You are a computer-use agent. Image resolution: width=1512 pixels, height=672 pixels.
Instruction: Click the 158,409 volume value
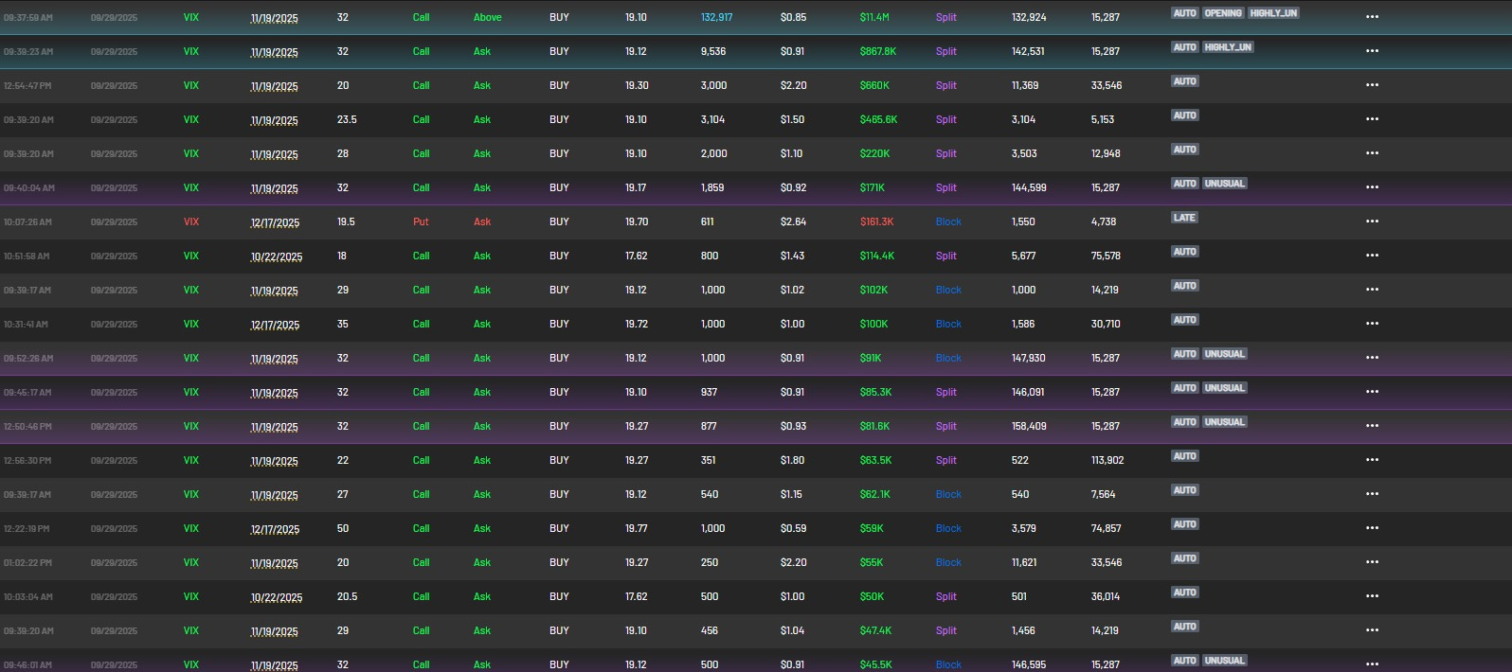1029,426
